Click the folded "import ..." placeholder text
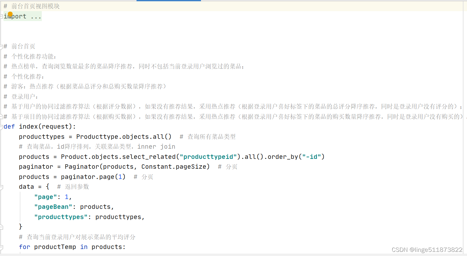Screen dimensions: 467x256 (x=23, y=16)
